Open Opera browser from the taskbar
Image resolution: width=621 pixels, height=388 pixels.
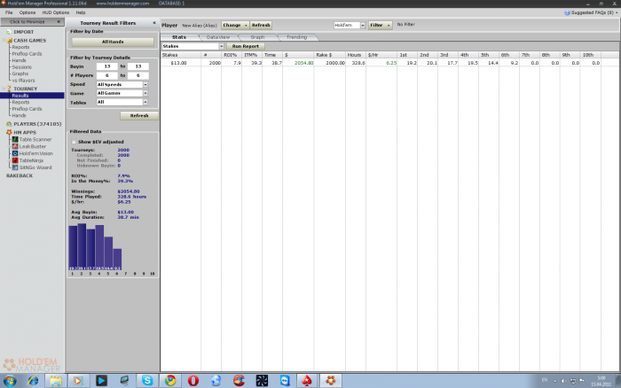[x=193, y=381]
